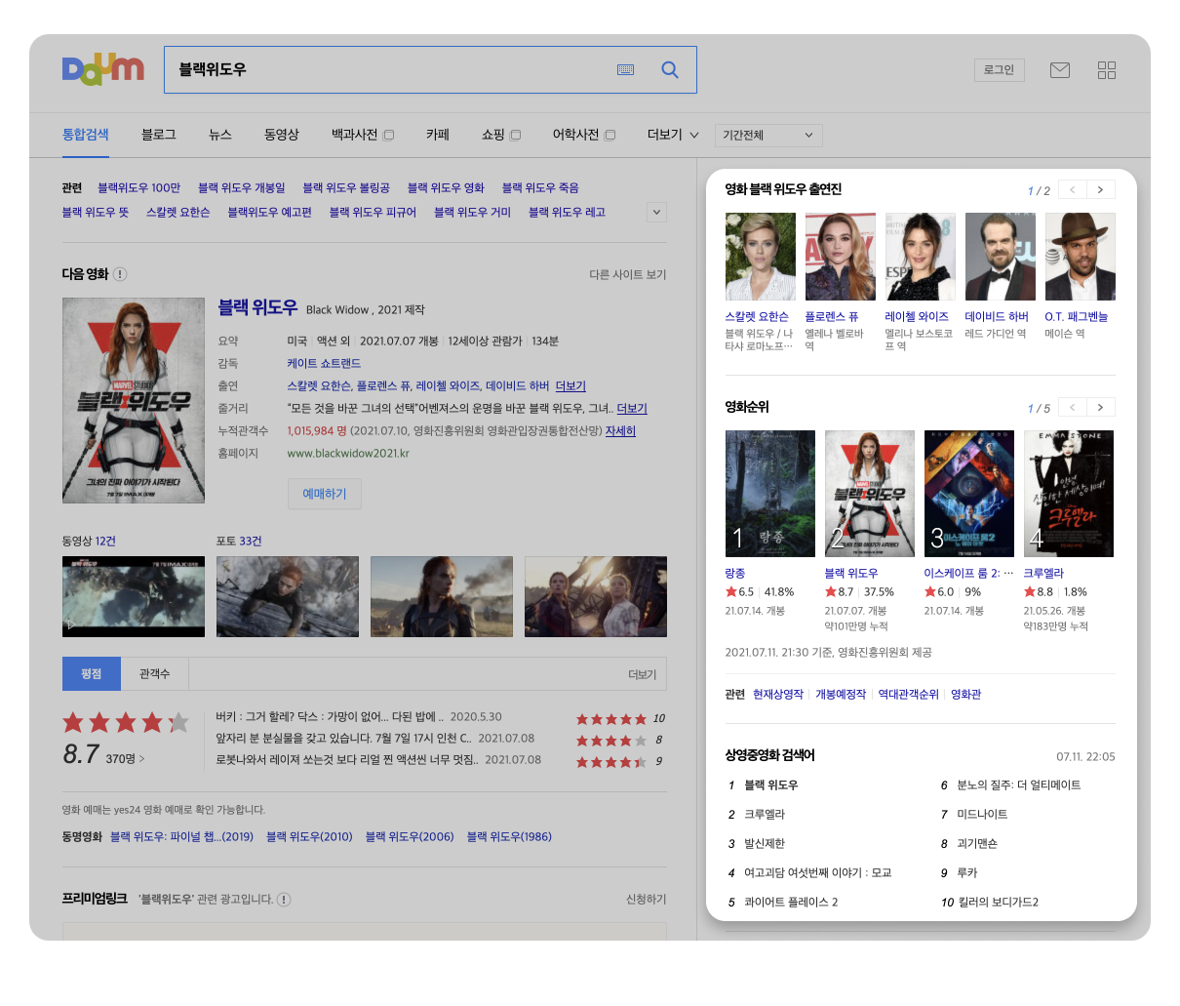Click the 예매하기 button
This screenshot has width=1180, height=1006.
pyautogui.click(x=325, y=494)
